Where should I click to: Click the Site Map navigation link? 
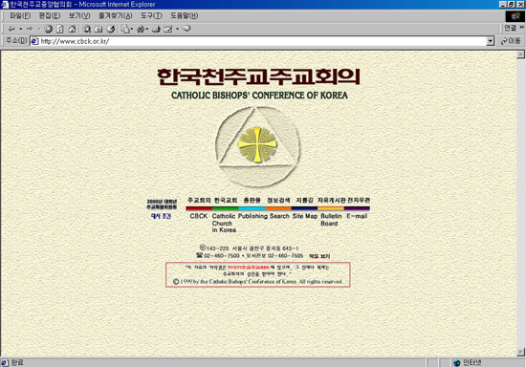click(x=304, y=216)
